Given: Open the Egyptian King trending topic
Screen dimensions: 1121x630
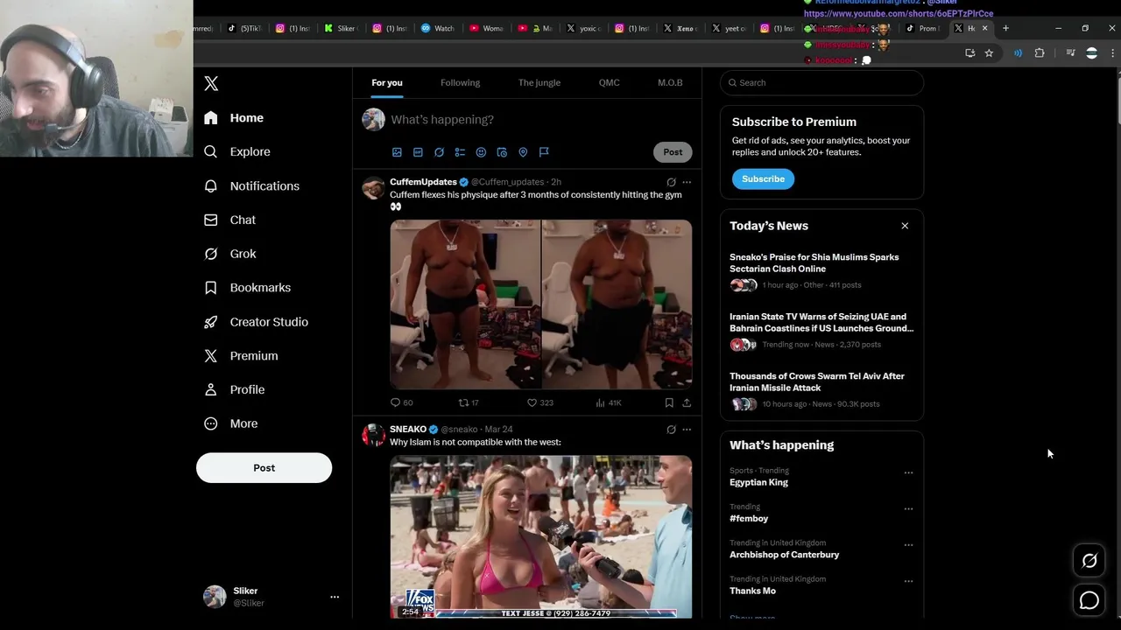Looking at the screenshot, I should coord(758,482).
